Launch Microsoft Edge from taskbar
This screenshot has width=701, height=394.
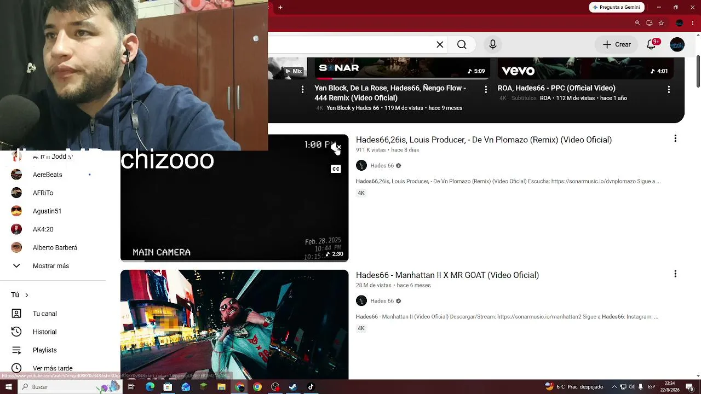[x=150, y=387]
